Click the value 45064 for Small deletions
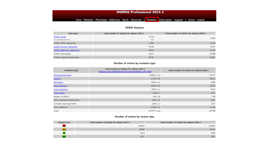Image resolution: width=280 pixels, height=158 pixels. 154,86
